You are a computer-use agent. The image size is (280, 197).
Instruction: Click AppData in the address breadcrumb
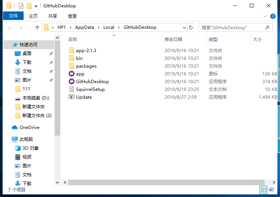(x=84, y=27)
